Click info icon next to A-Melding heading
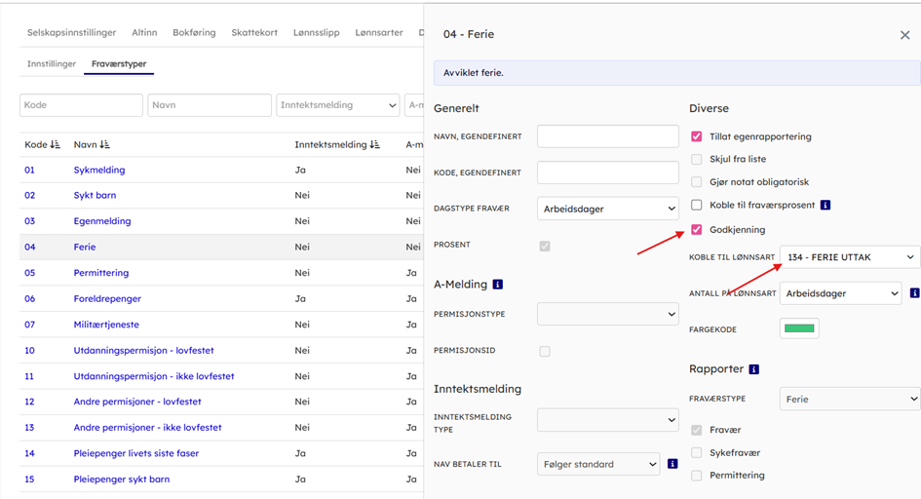Screen dimensions: 921x499 click(498, 285)
